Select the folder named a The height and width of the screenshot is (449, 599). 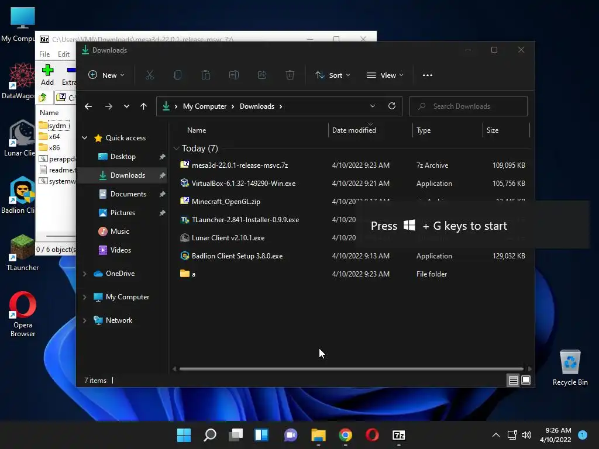tap(188, 274)
